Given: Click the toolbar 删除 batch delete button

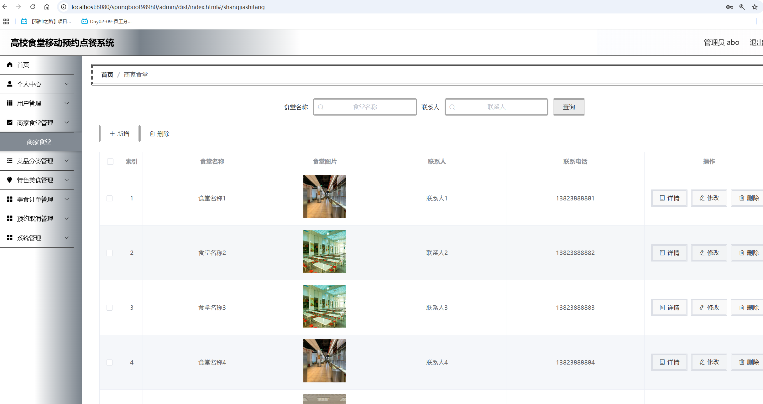Looking at the screenshot, I should click(x=159, y=134).
